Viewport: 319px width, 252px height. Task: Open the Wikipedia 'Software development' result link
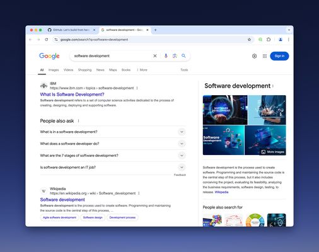pyautogui.click(x=62, y=200)
